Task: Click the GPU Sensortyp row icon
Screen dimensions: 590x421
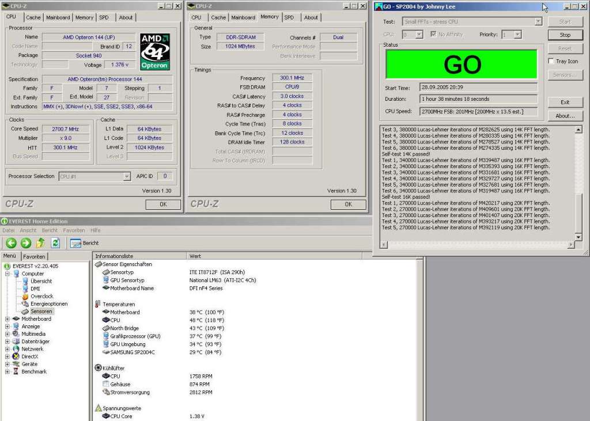Action: (106, 280)
